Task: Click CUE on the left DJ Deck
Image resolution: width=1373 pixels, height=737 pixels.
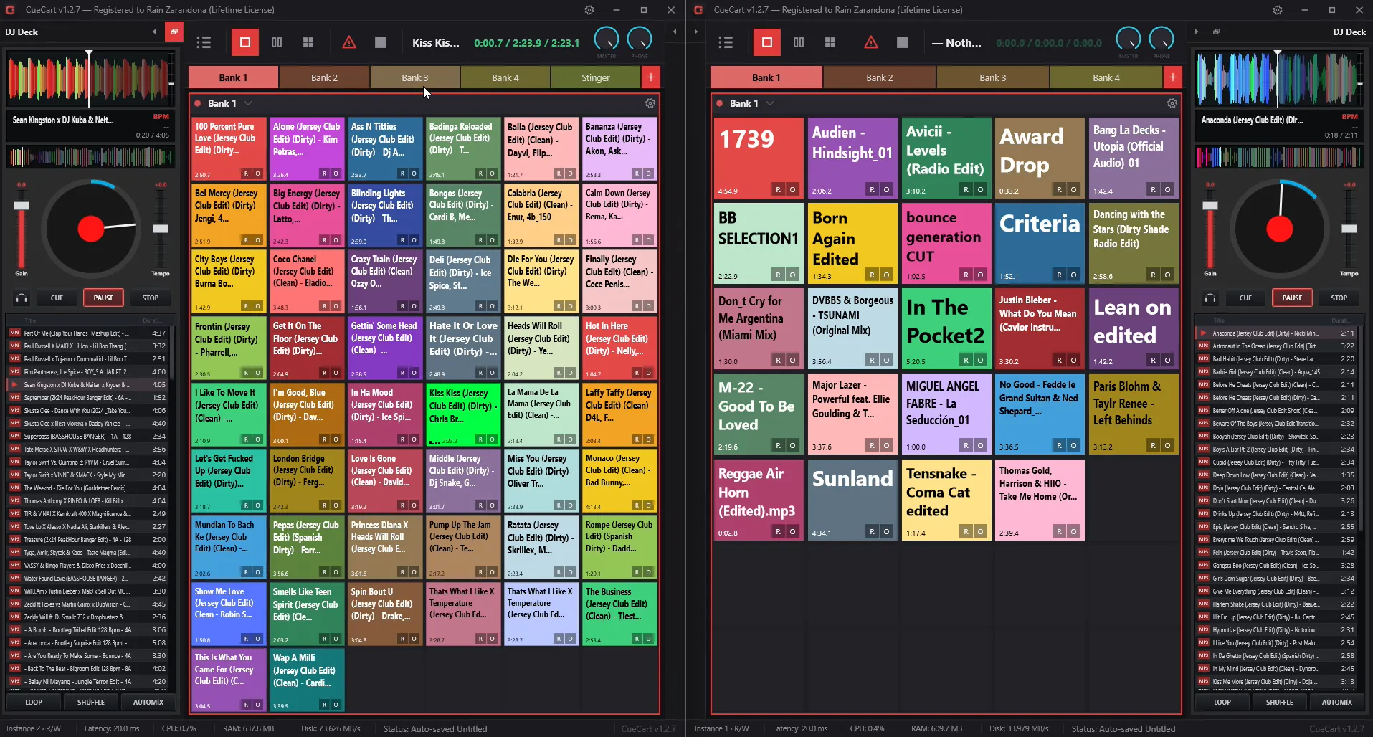Action: 57,298
